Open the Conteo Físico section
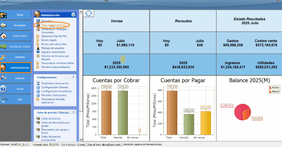 click(x=15, y=36)
